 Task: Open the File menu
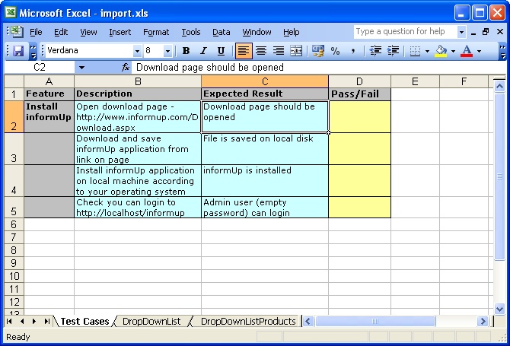36,32
